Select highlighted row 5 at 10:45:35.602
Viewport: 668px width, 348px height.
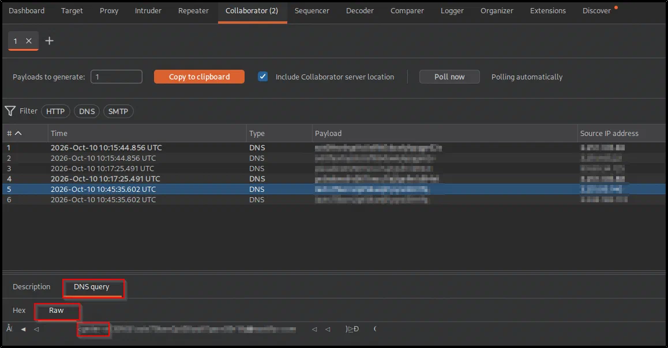(334, 189)
